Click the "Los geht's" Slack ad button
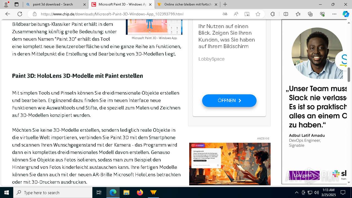 (304, 175)
